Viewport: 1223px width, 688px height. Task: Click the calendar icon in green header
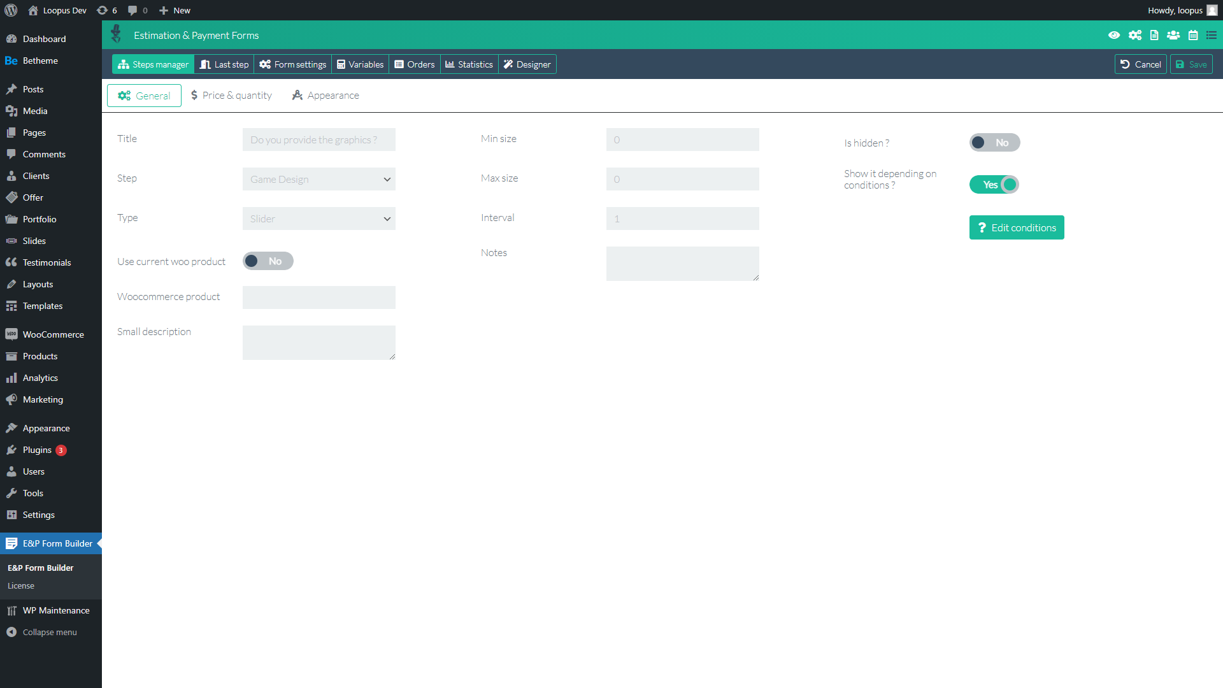pyautogui.click(x=1193, y=35)
